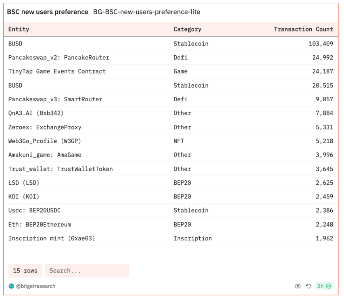
Task: Click the camera screenshot icon
Action: click(x=298, y=286)
